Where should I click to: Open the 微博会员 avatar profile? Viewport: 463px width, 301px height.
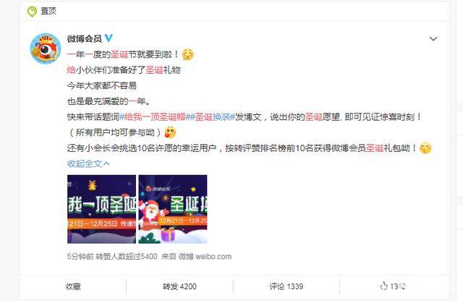pyautogui.click(x=45, y=48)
